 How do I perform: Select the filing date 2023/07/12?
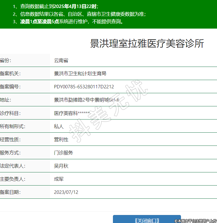[x=66, y=192]
